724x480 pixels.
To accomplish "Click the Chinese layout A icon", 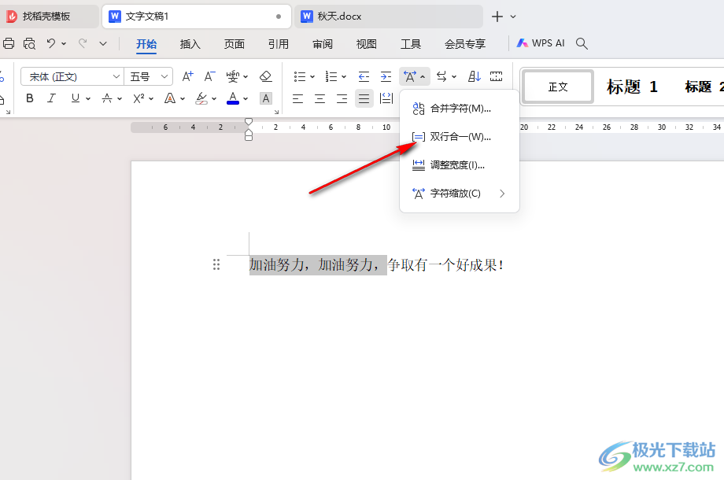I will (410, 76).
